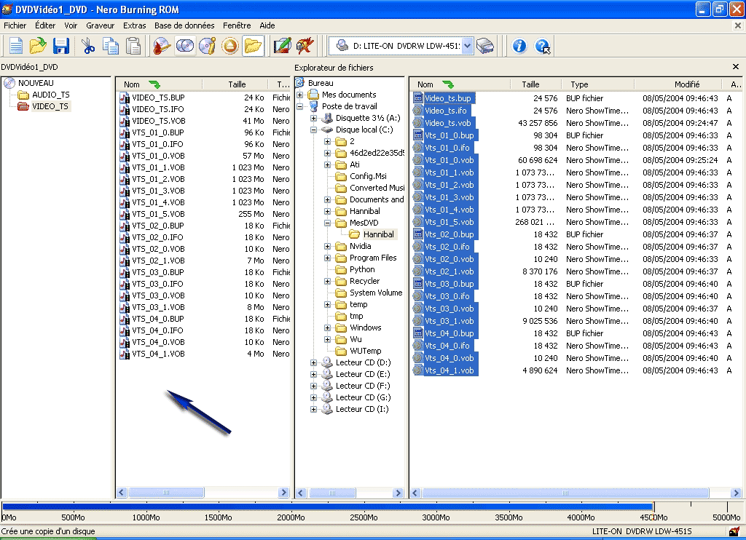Click the Disquette 3½ (A:) floppy drive icon
Image resolution: width=746 pixels, height=540 pixels.
(327, 118)
